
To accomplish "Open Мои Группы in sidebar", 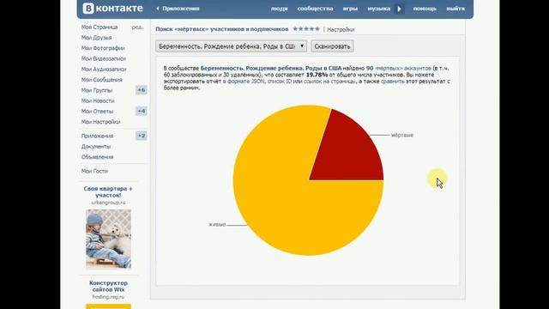I will (97, 90).
